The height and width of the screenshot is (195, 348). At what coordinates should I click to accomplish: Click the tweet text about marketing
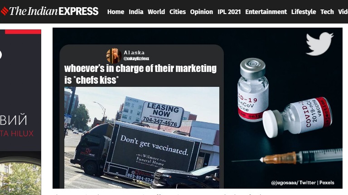click(140, 74)
